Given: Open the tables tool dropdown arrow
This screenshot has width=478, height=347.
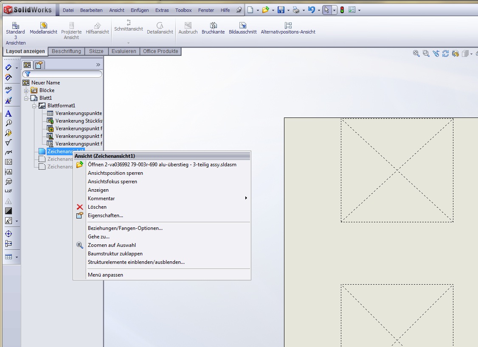Looking at the screenshot, I should point(17,257).
